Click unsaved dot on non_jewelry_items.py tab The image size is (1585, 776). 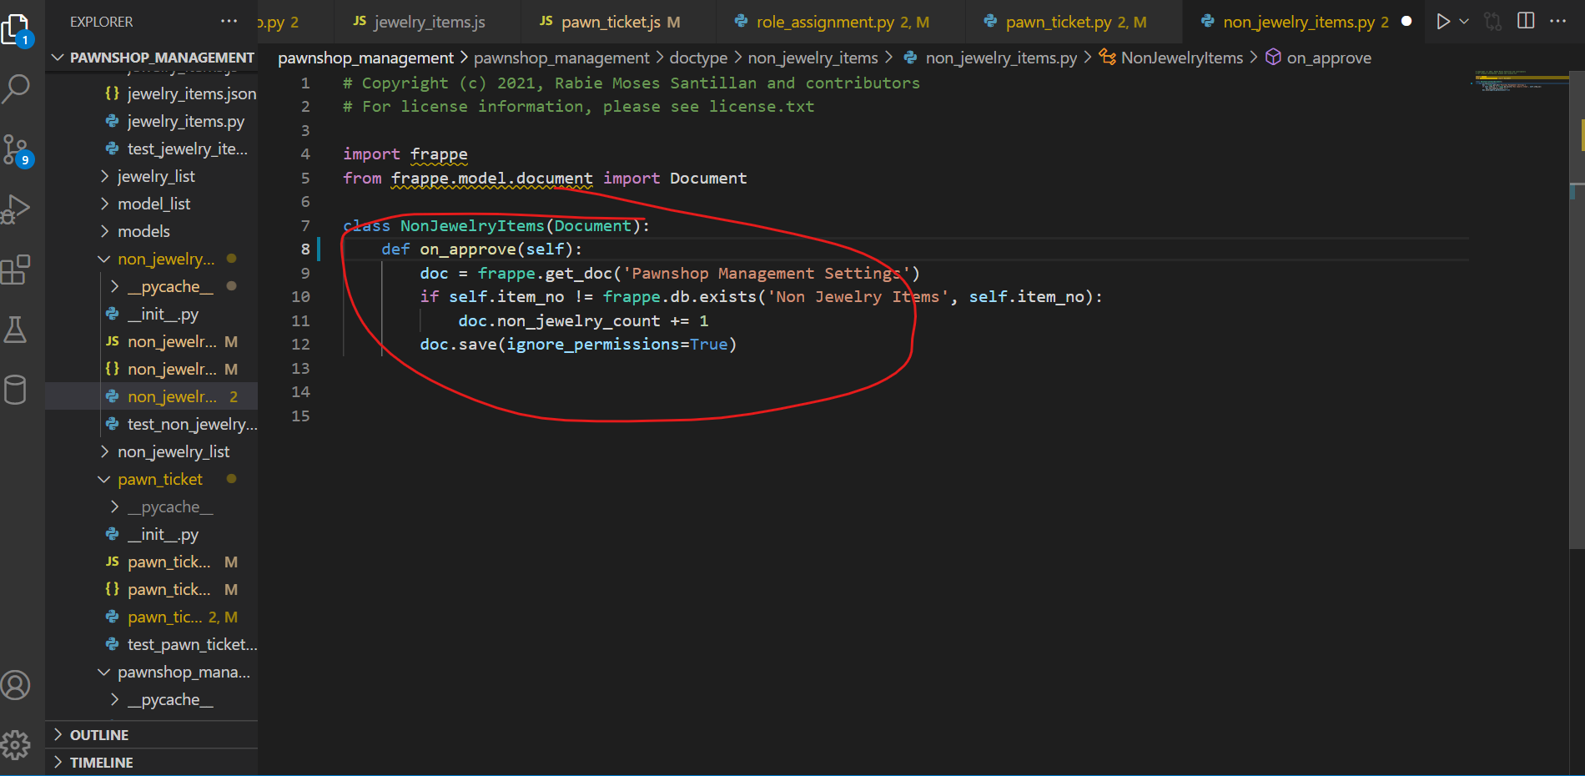[x=1406, y=22]
